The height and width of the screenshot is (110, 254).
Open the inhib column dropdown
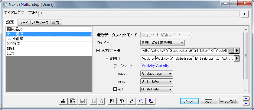pos(157,81)
